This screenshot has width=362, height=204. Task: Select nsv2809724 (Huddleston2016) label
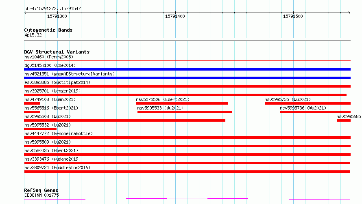point(57,167)
